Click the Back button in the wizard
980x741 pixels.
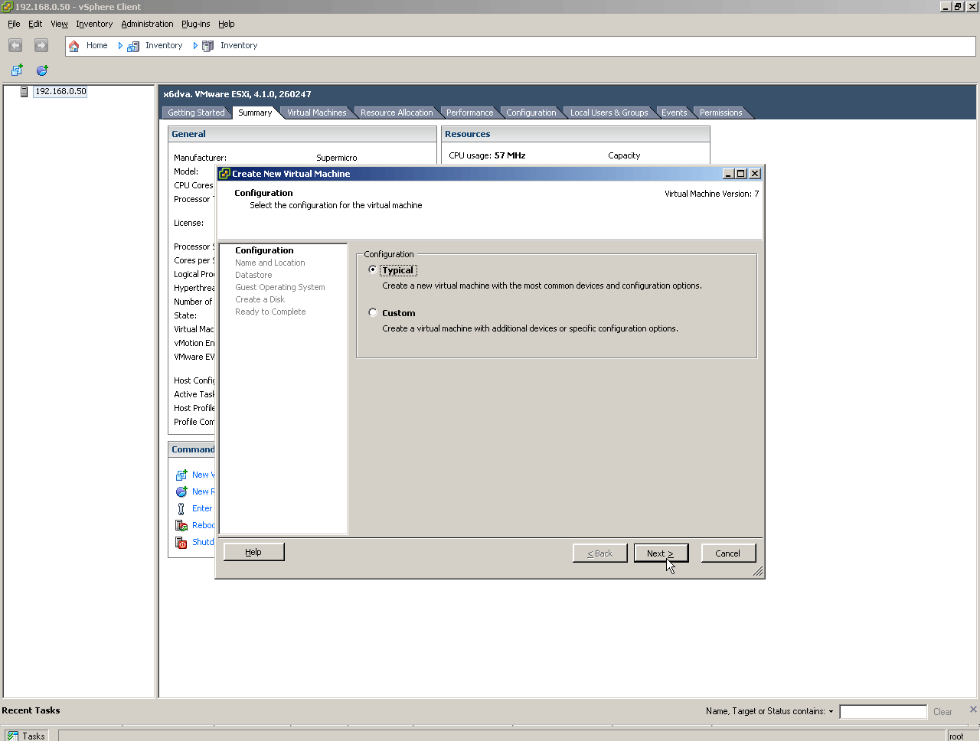tap(600, 553)
